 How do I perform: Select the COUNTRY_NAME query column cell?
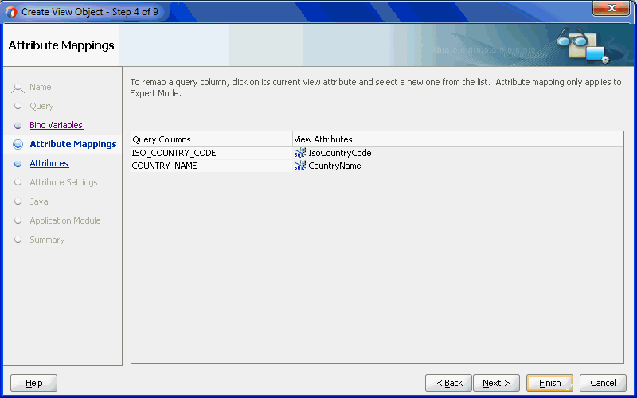pos(212,166)
